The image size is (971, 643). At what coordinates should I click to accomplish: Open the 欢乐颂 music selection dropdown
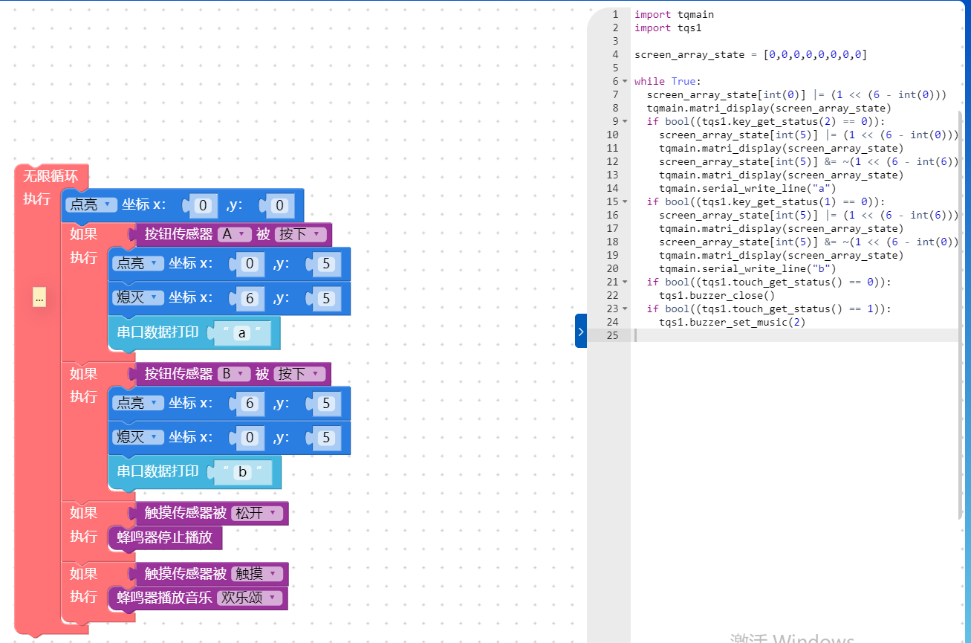pos(251,598)
